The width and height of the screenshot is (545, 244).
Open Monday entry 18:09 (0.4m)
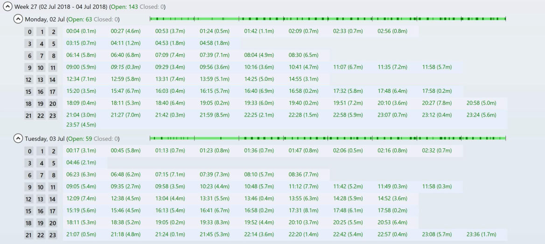pyautogui.click(x=81, y=103)
